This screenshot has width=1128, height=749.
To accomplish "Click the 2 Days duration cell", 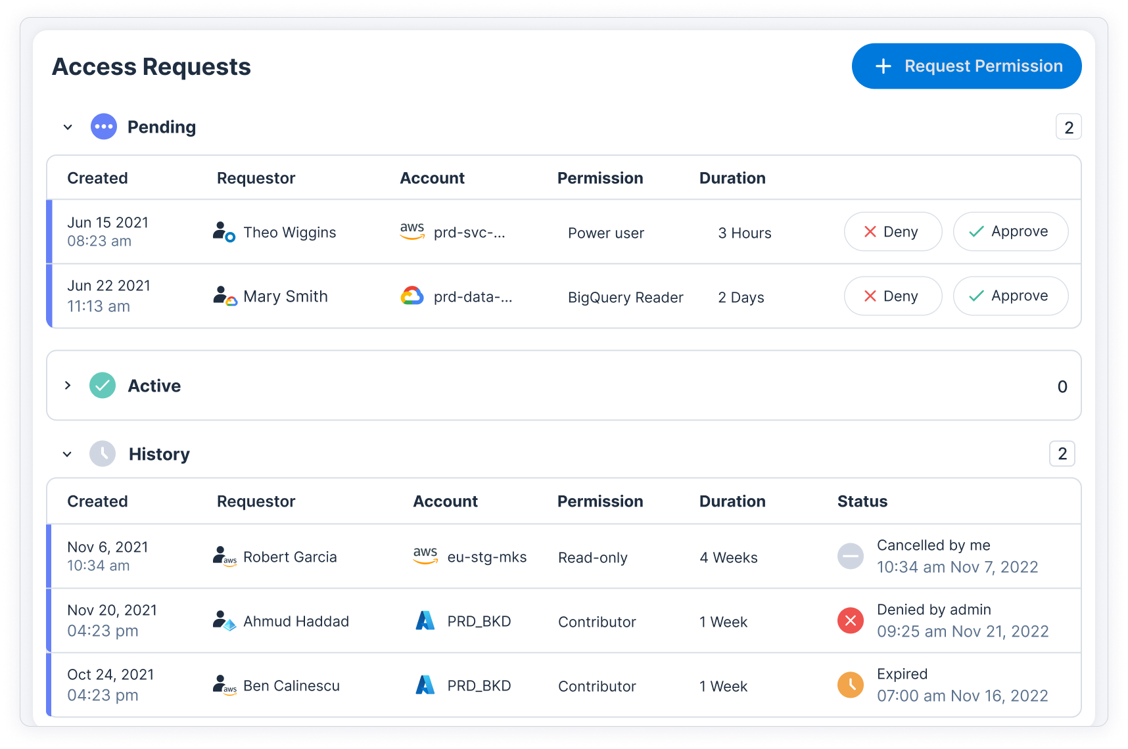I will [741, 298].
